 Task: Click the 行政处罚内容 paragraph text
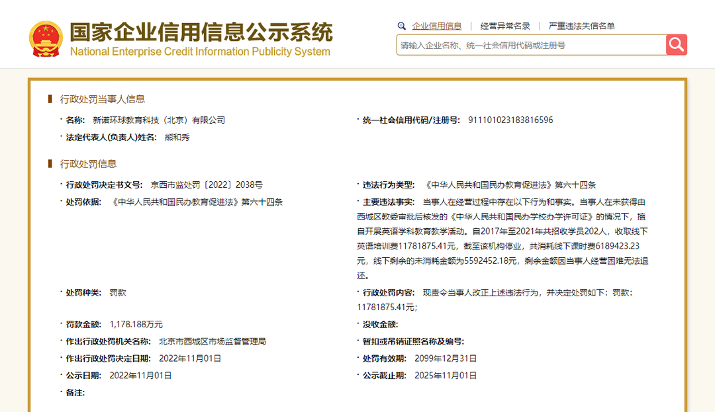495,300
